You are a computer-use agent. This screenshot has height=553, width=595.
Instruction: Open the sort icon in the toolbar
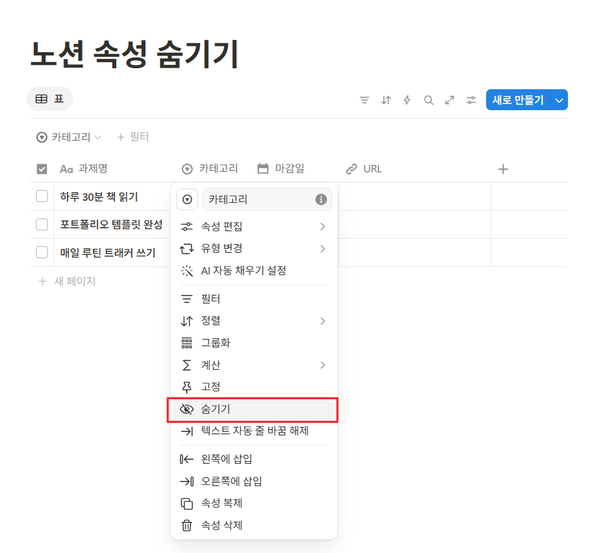click(x=385, y=99)
